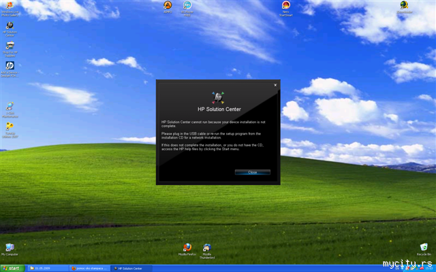Select the Mozilla Firefox desktop icon
Screen dimensions: 436x272
(x=187, y=250)
